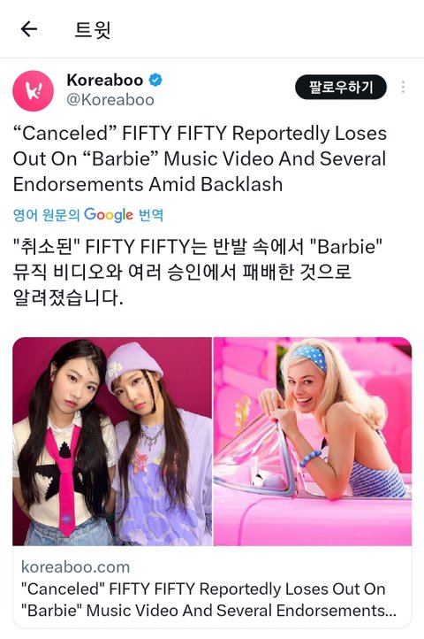Click the 알려졌습니다. line in the translation
This screenshot has height=639, width=424.
point(68,298)
